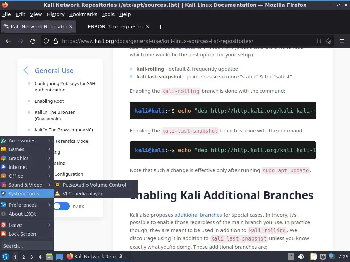The width and height of the screenshot is (350, 262).
Task: Expand the Sound & Video submenu
Action: pyautogui.click(x=27, y=185)
